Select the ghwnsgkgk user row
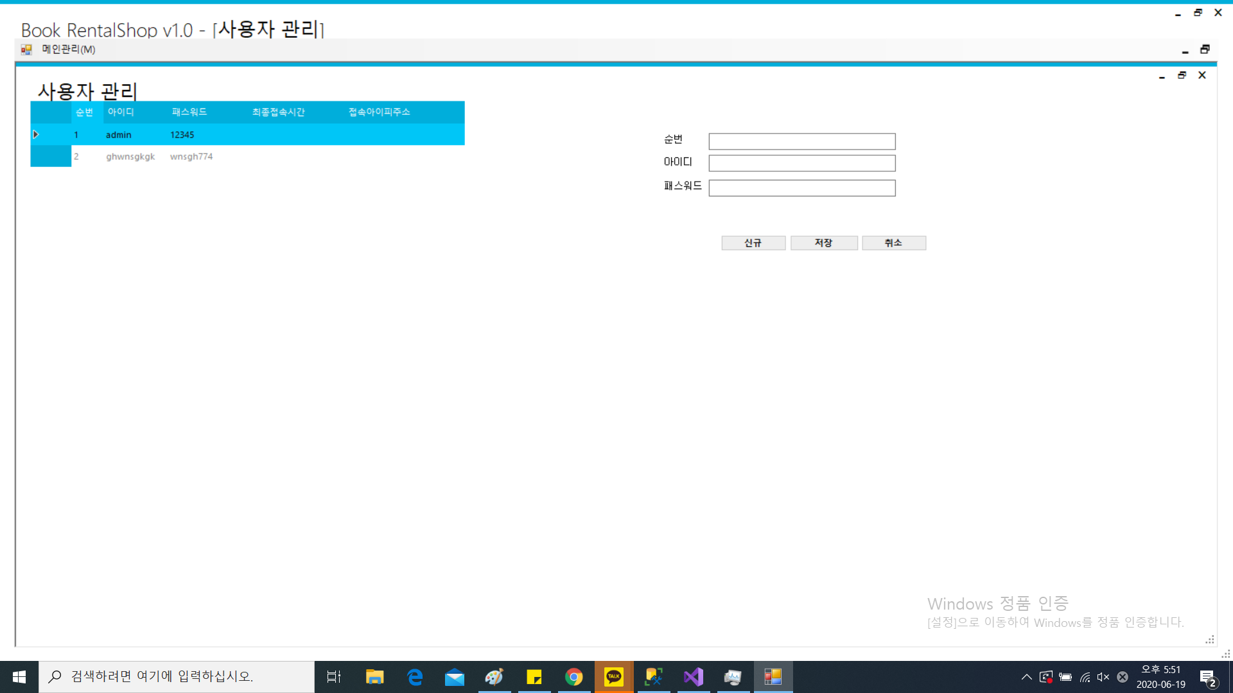Image resolution: width=1233 pixels, height=693 pixels. click(x=130, y=157)
